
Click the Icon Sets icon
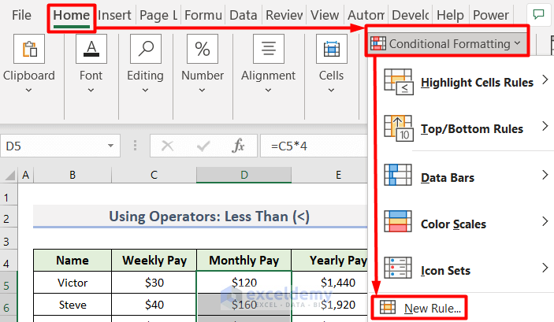coord(398,268)
